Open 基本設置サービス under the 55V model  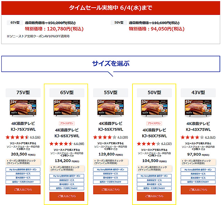[x=111, y=178]
